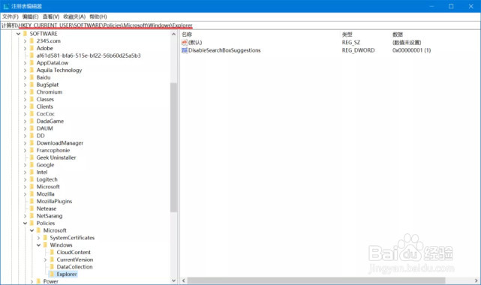This screenshot has width=481, height=285.
Task: Open the 收藏夹(A) menu
Action: tap(74, 16)
